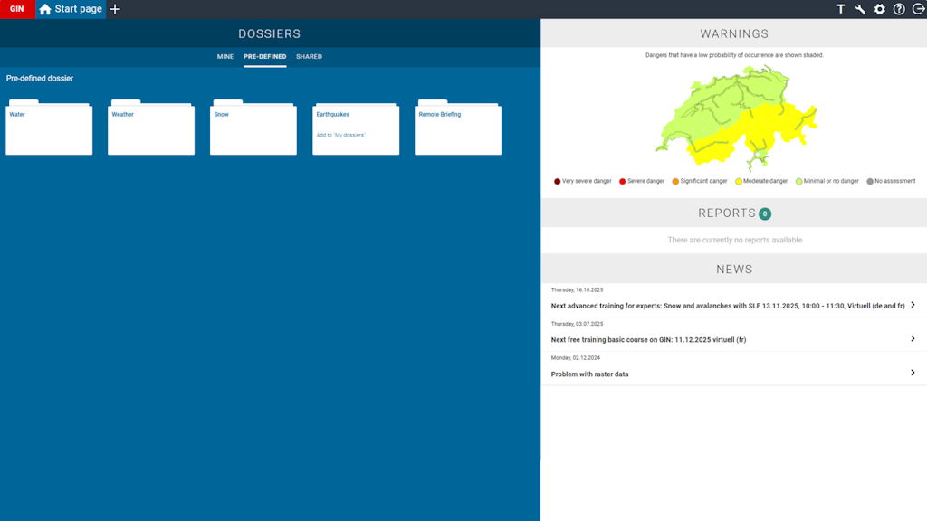Expand the 'Problem with raster data' chevron
Viewport: 927px width, 521px height.
912,373
